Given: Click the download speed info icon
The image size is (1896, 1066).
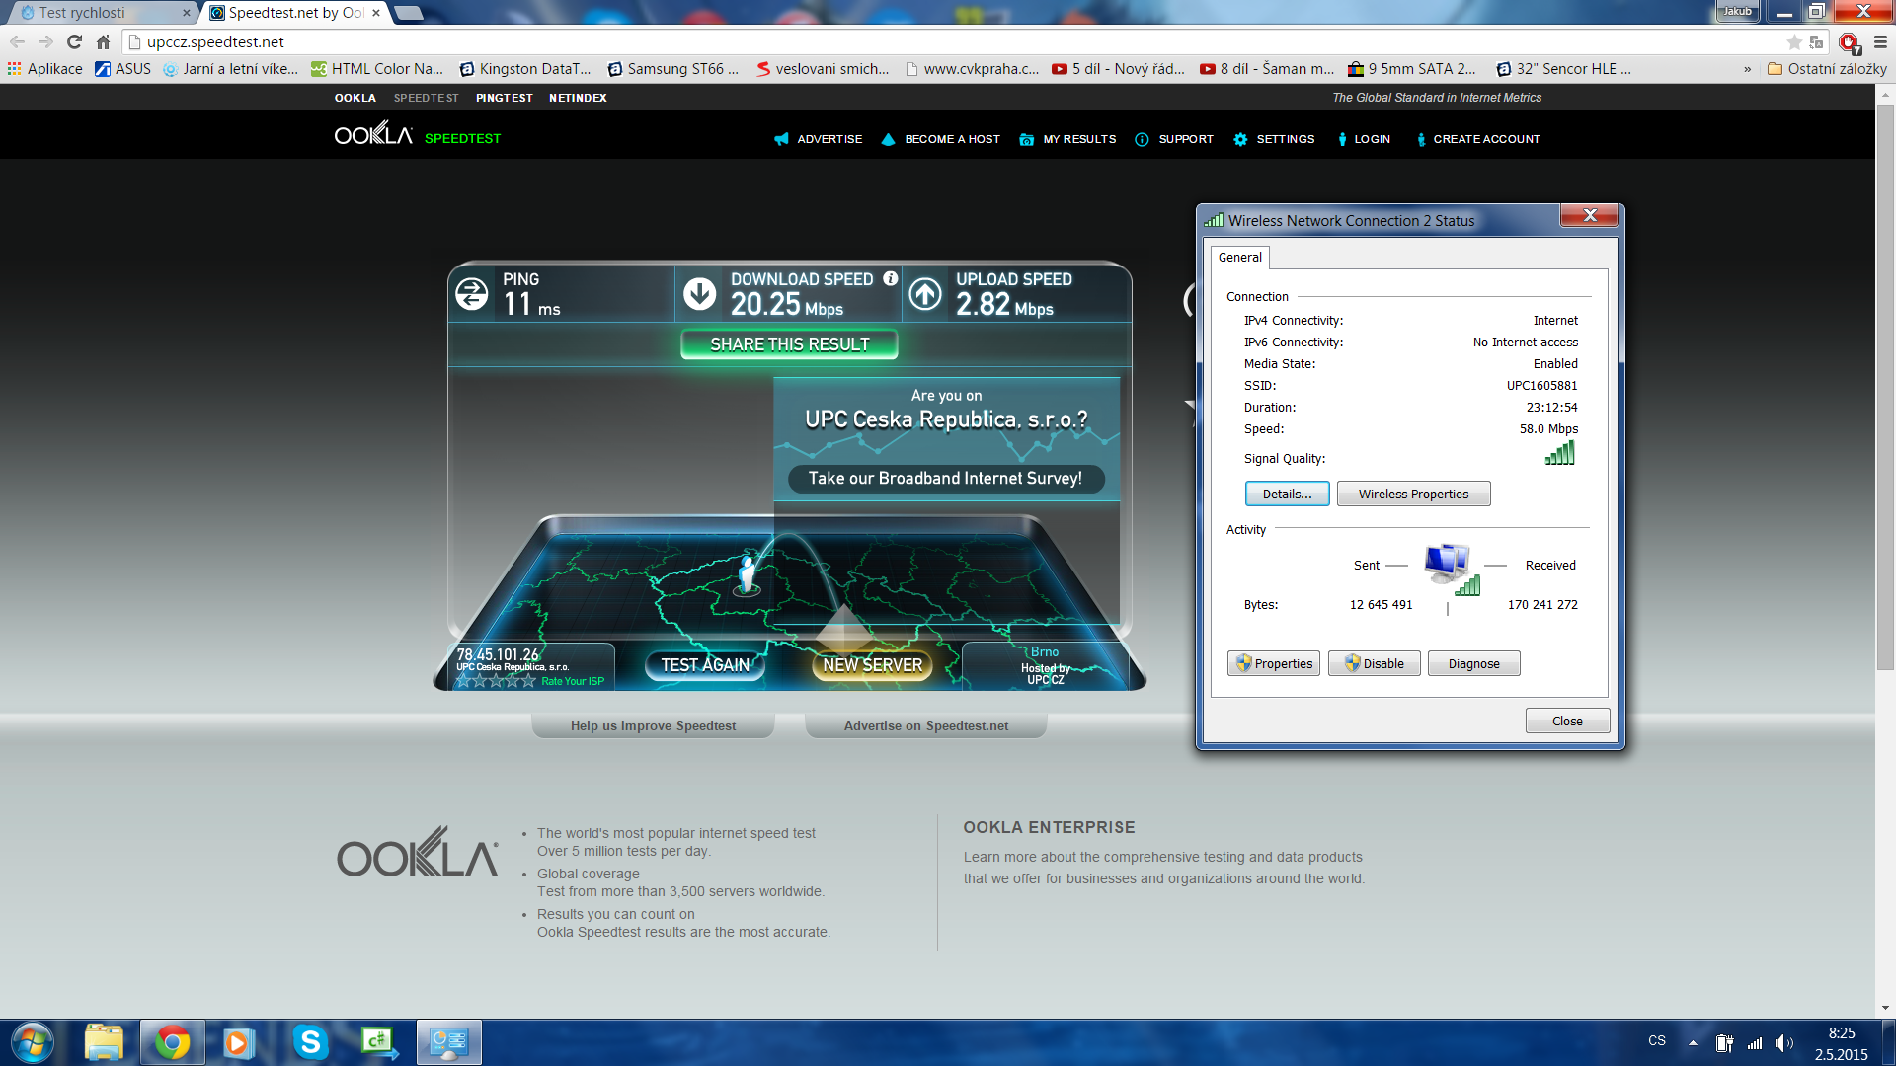Looking at the screenshot, I should (x=890, y=279).
